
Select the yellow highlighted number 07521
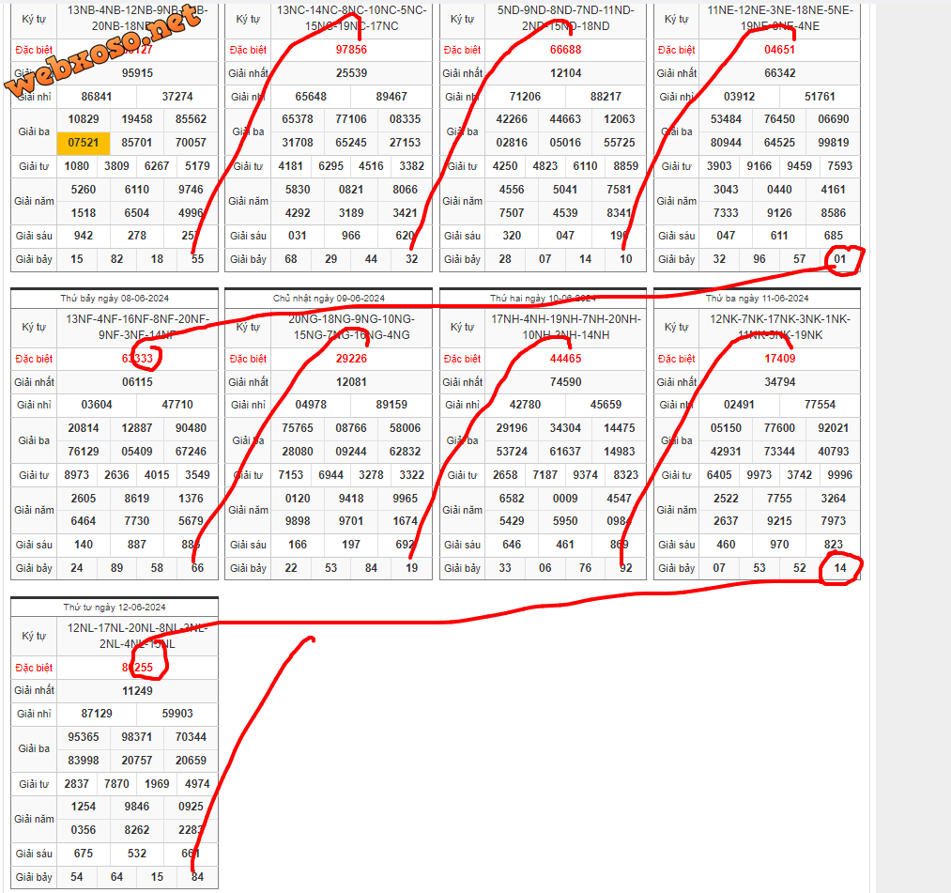point(84,143)
